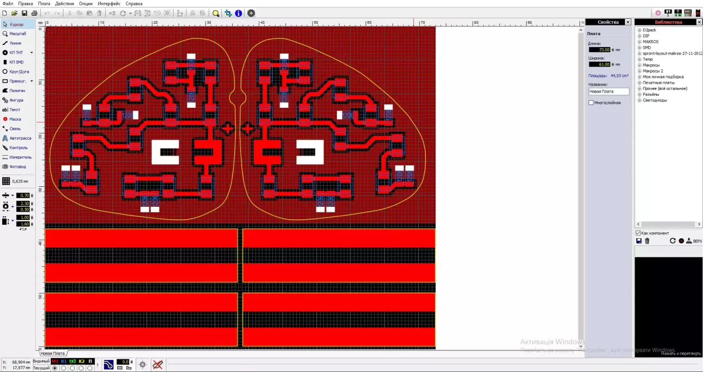This screenshot has height=372, width=703.
Task: Click the trash icon in library panel
Action: pos(647,241)
